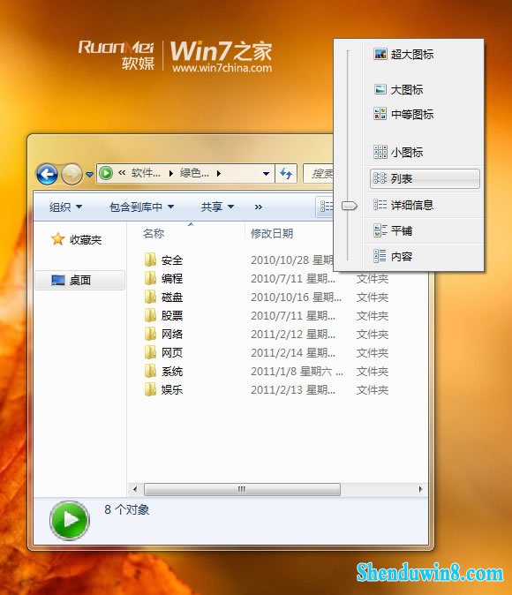Screen dimensions: 512x595
Task: Click the double chevron at address path start
Action: [x=122, y=173]
